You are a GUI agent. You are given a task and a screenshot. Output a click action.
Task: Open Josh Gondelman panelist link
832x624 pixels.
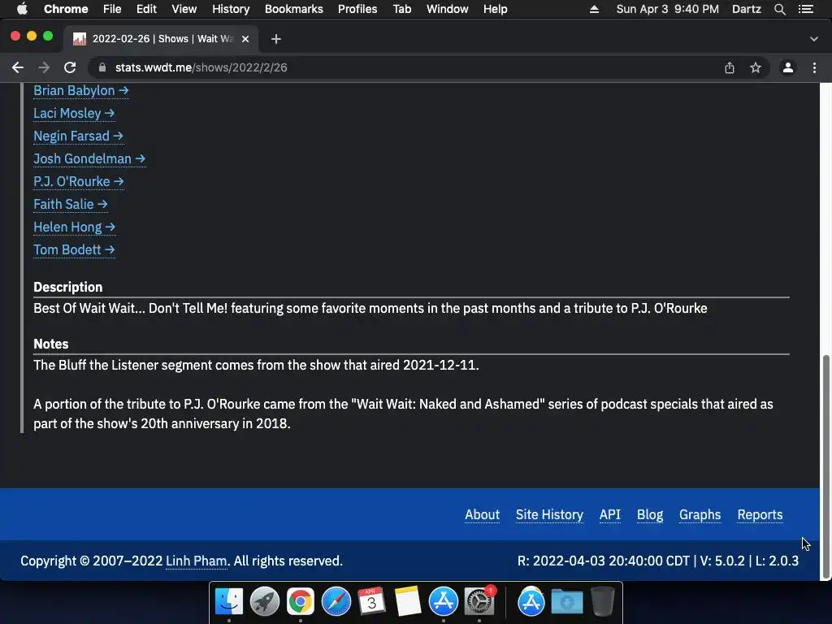[x=89, y=159]
